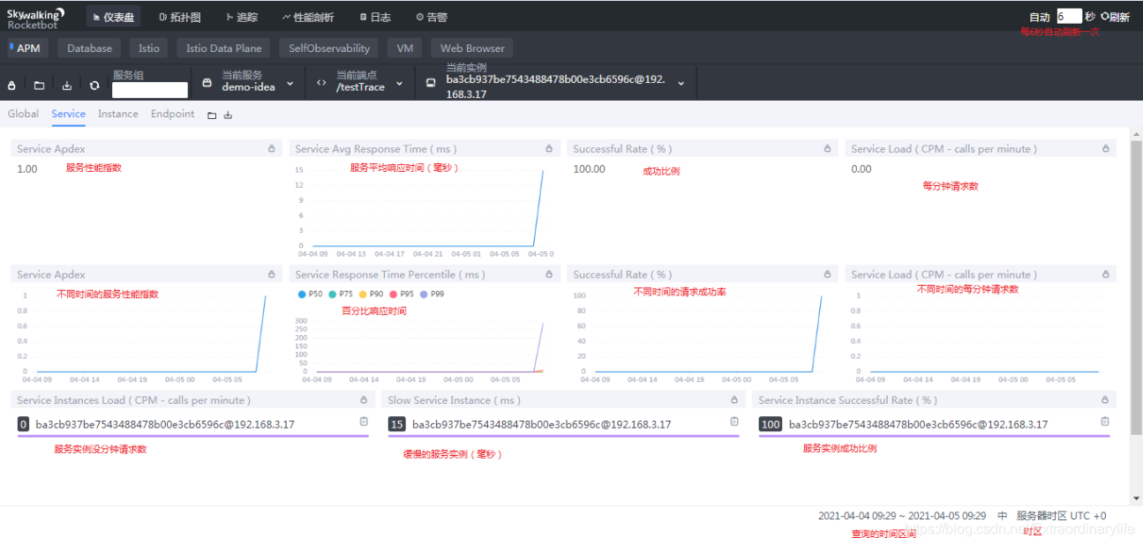Screen dimensions: 1143x545
Task: Toggle P99 series in percentile legend
Action: (432, 294)
